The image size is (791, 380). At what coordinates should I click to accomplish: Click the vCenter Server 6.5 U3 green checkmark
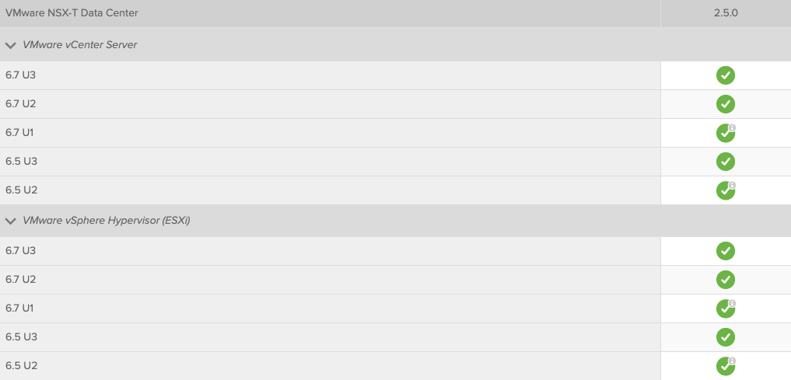click(x=725, y=162)
